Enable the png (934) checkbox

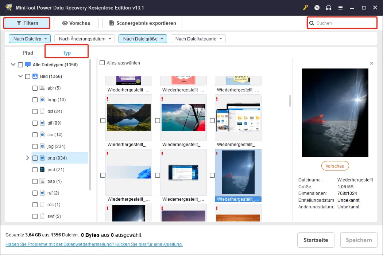pyautogui.click(x=35, y=158)
